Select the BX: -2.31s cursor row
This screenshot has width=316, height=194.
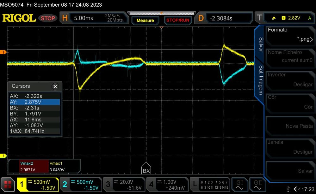pyautogui.click(x=35, y=108)
